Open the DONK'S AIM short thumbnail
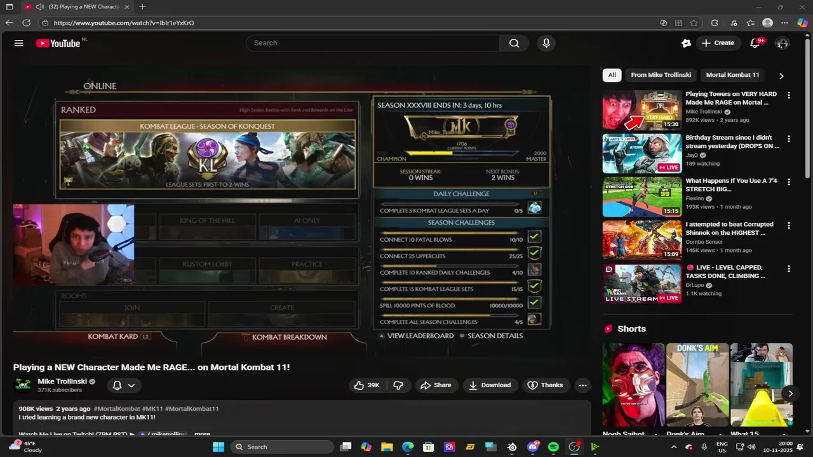Image resolution: width=813 pixels, height=457 pixels. tap(697, 385)
